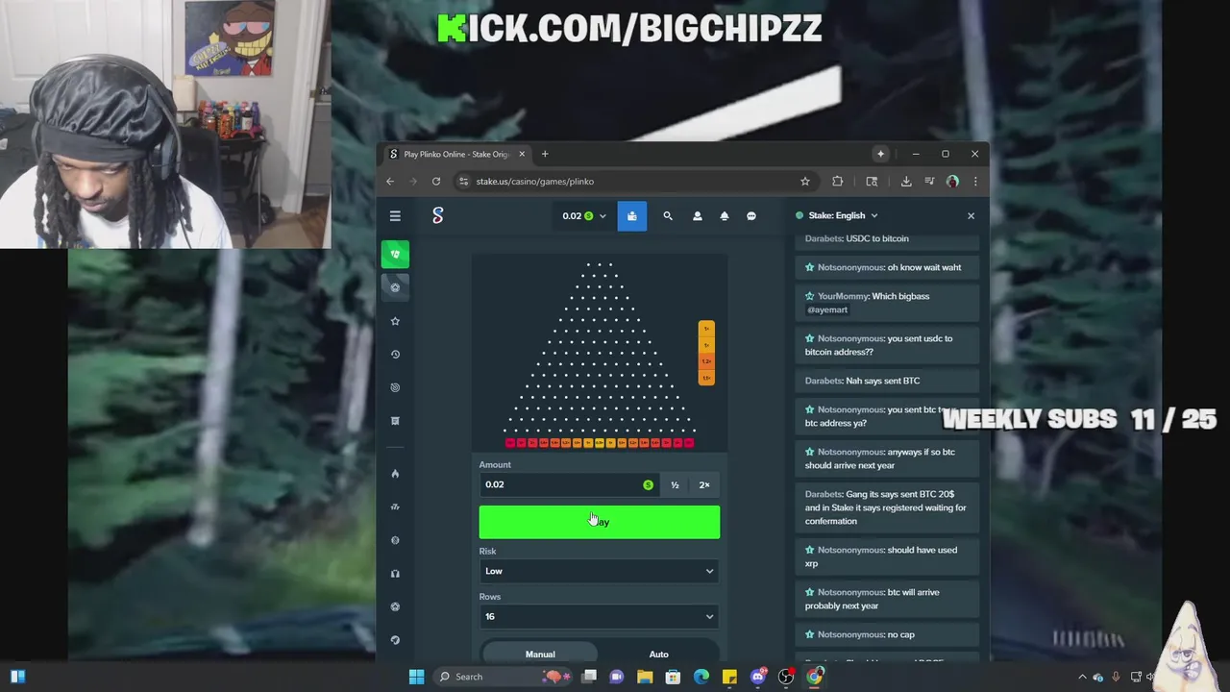Show hidden system tray icons
The height and width of the screenshot is (692, 1230).
(1082, 677)
